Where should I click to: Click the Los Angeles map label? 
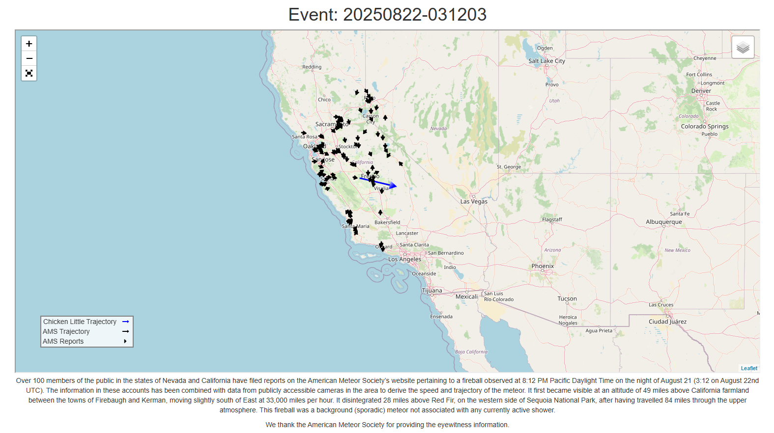pyautogui.click(x=404, y=259)
